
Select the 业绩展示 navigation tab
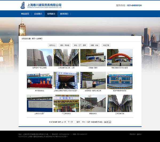51,14
